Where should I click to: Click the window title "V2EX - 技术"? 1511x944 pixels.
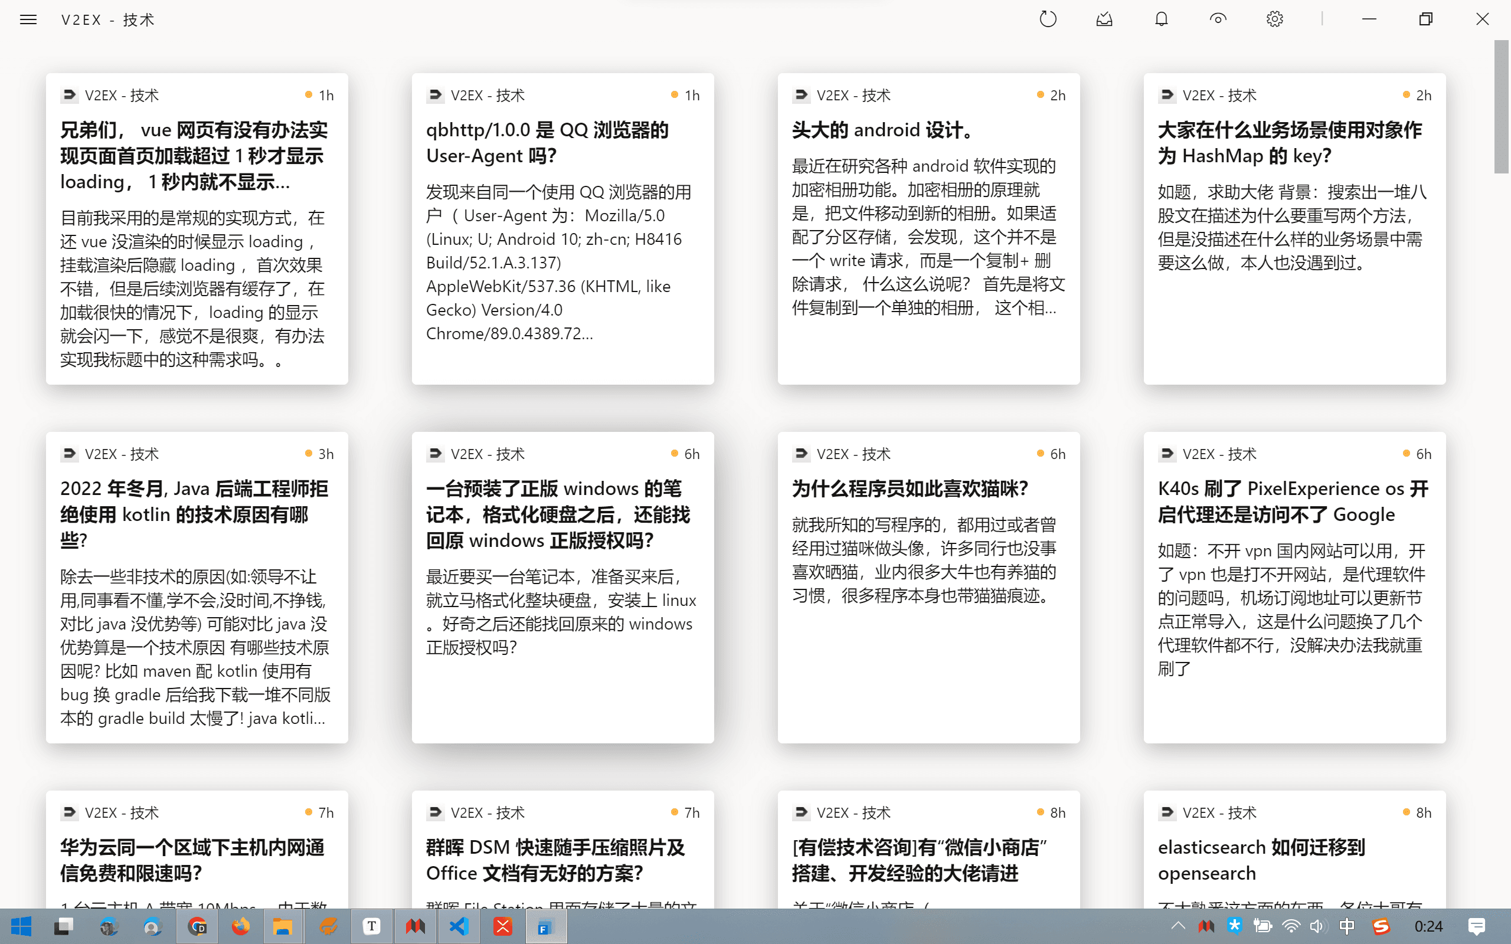point(107,20)
